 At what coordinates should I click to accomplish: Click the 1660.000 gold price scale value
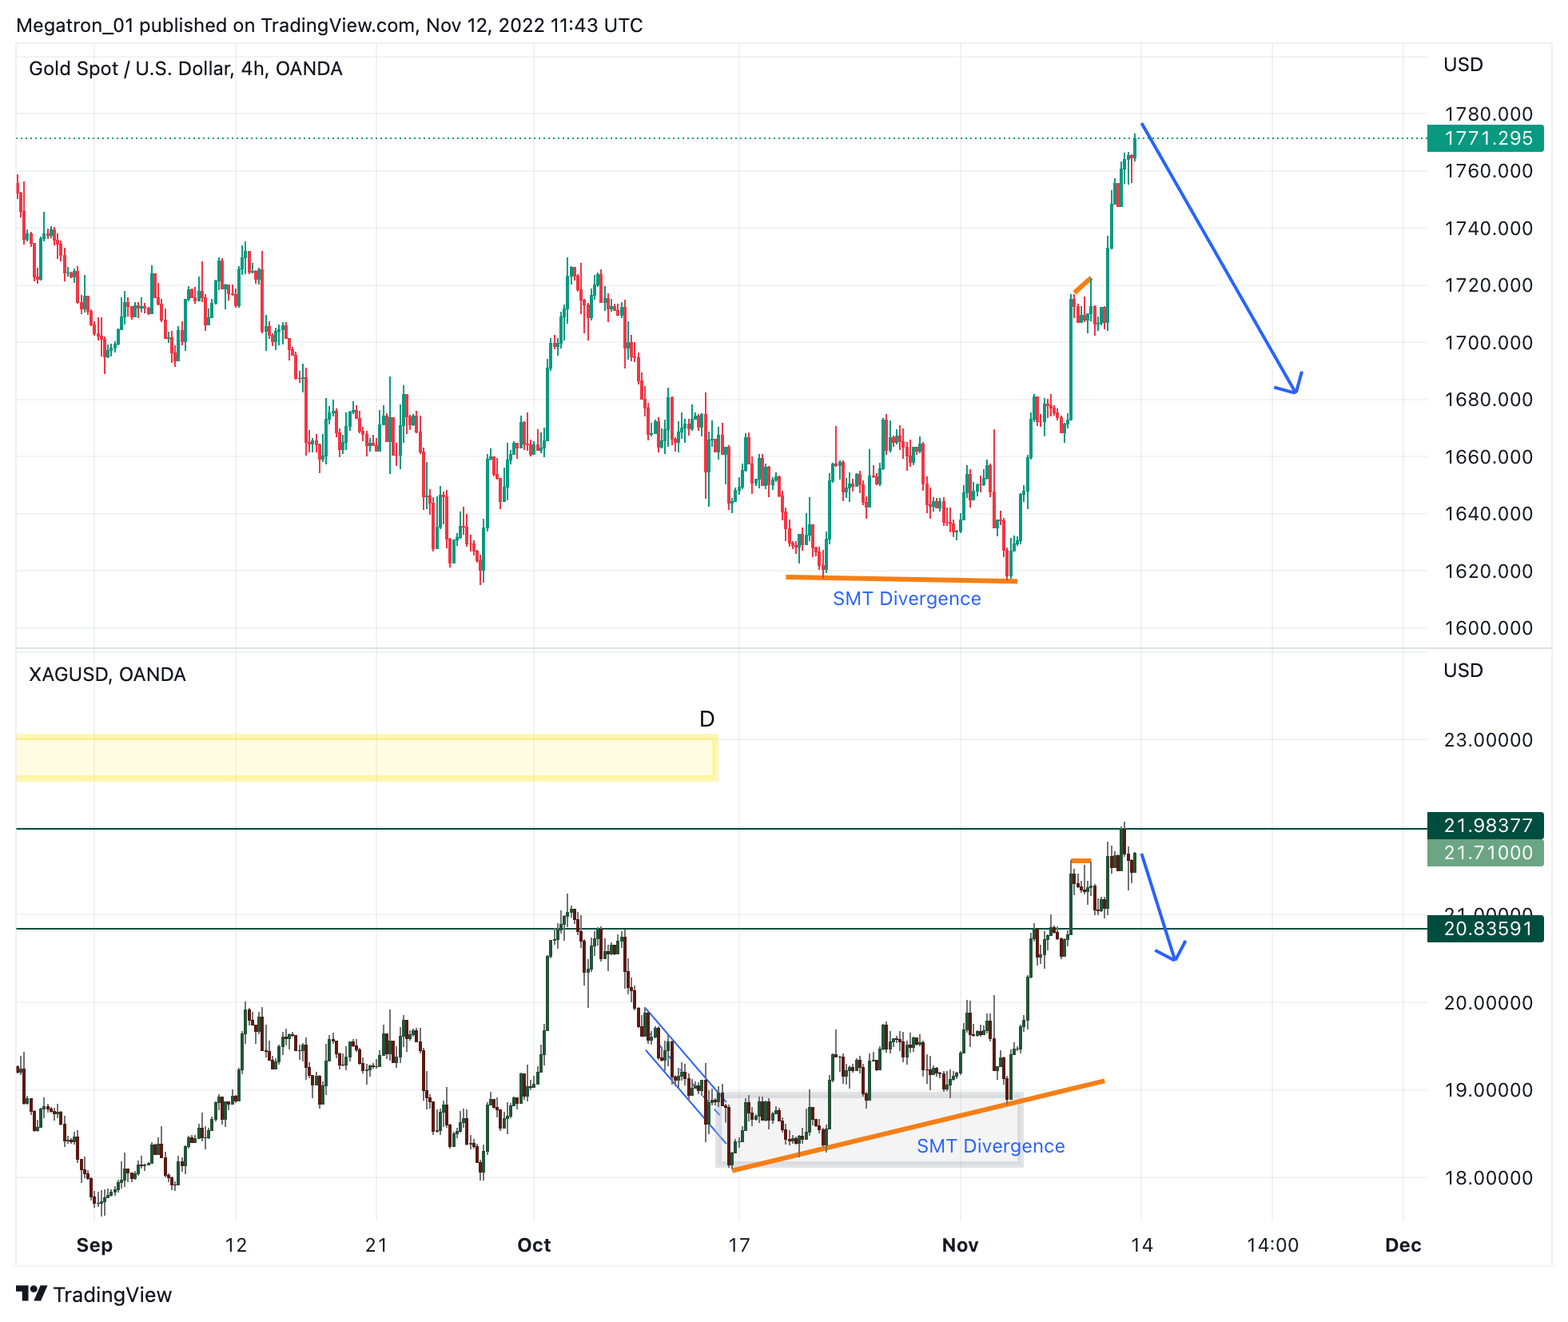pyautogui.click(x=1488, y=457)
